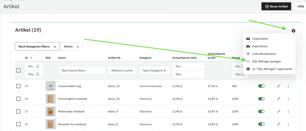Screen dimensions: 306x131
Task: Click the category Home Accessories
Action: (x=151, y=86)
